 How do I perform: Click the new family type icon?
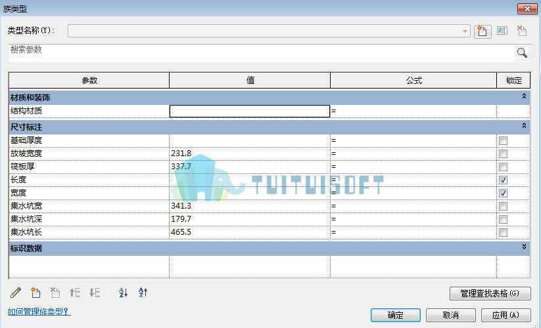pos(482,31)
